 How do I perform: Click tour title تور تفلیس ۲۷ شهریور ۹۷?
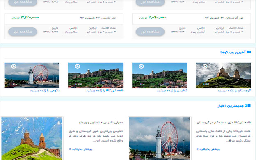[x=98, y=18]
